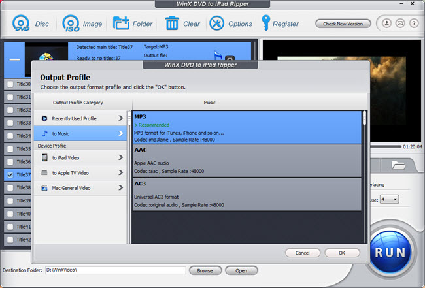Click the DVD title thumbnail
Viewport: 425px width, 288px height.
(46, 51)
